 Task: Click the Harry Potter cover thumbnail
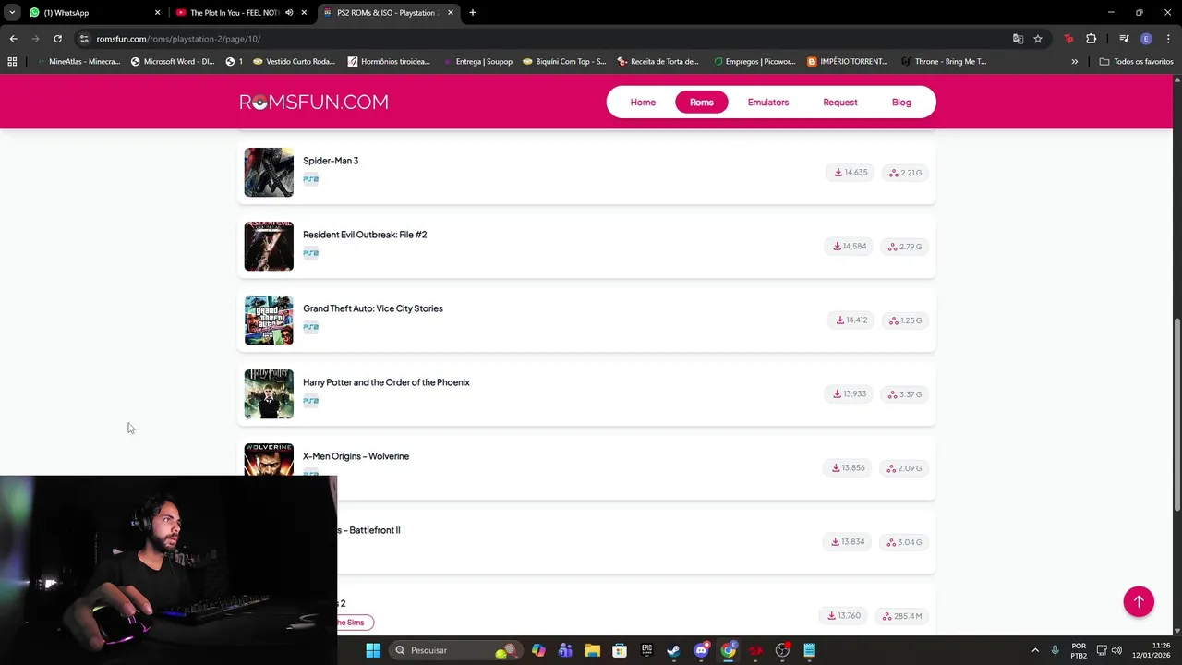click(x=269, y=393)
